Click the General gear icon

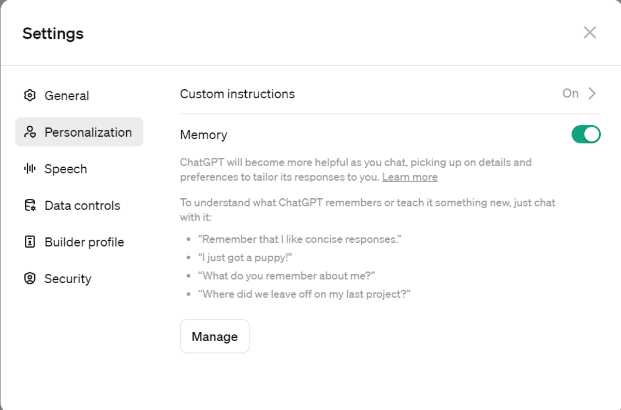pyautogui.click(x=30, y=95)
